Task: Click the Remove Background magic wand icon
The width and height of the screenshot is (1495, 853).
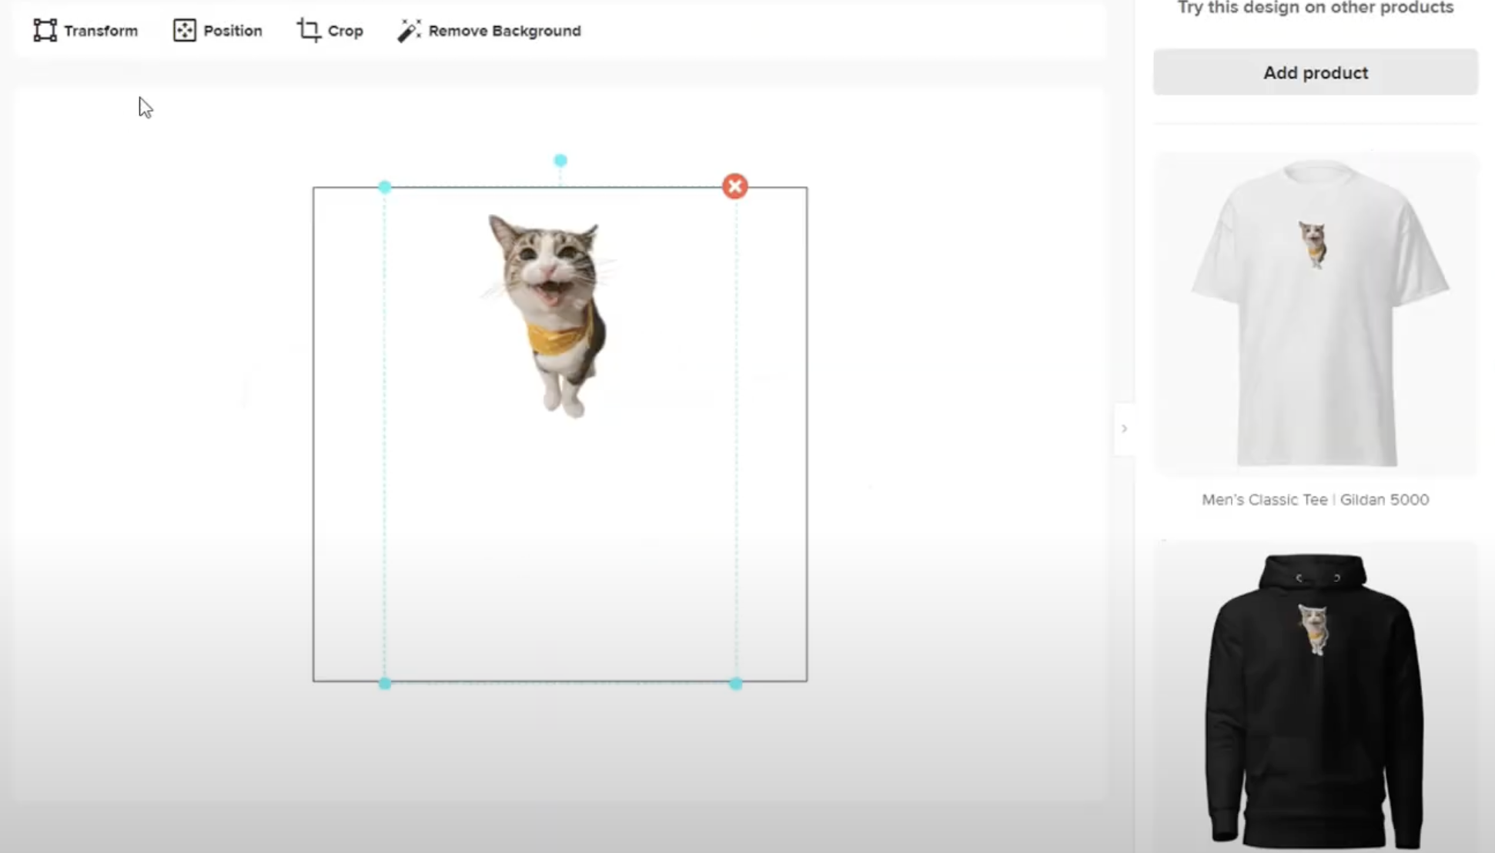Action: (409, 31)
